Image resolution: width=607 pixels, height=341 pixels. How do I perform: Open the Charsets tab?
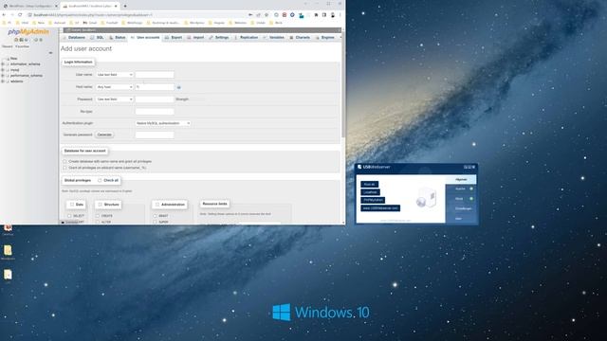tap(300, 38)
